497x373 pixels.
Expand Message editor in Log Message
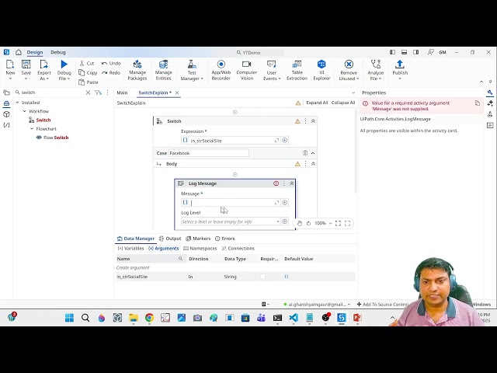tap(276, 202)
